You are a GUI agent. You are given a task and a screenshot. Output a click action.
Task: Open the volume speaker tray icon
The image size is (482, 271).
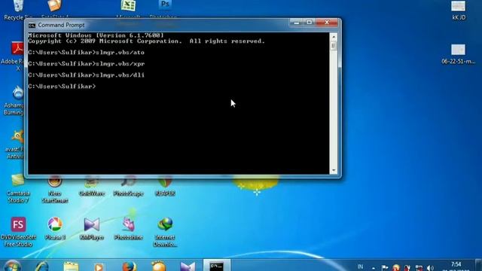pyautogui.click(x=430, y=268)
